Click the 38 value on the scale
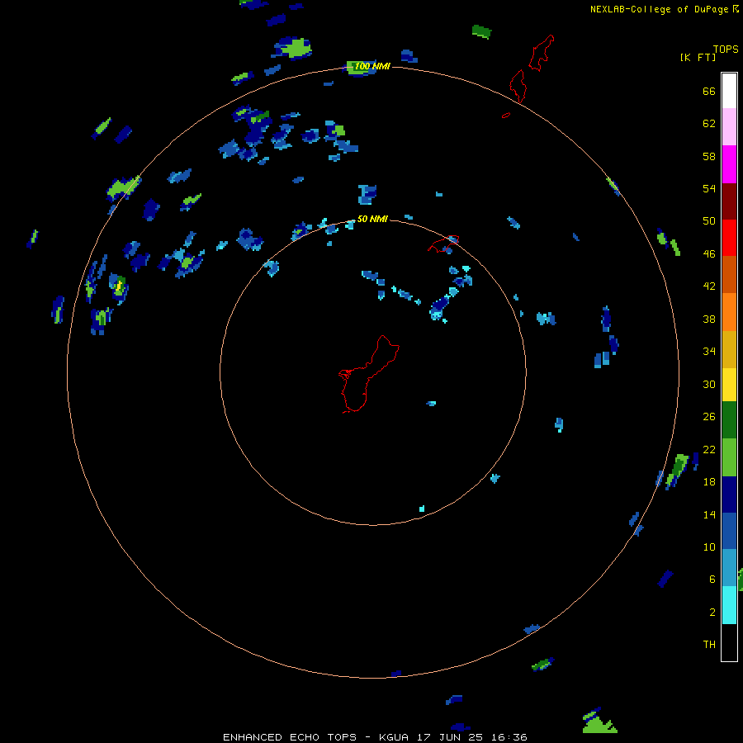Screen dimensions: 743x743 coord(709,319)
